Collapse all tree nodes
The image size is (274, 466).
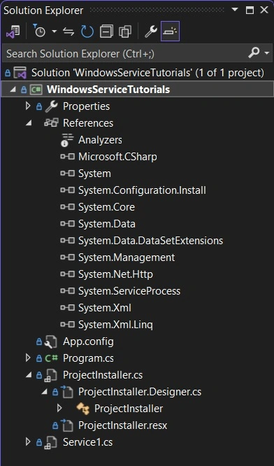[106, 31]
